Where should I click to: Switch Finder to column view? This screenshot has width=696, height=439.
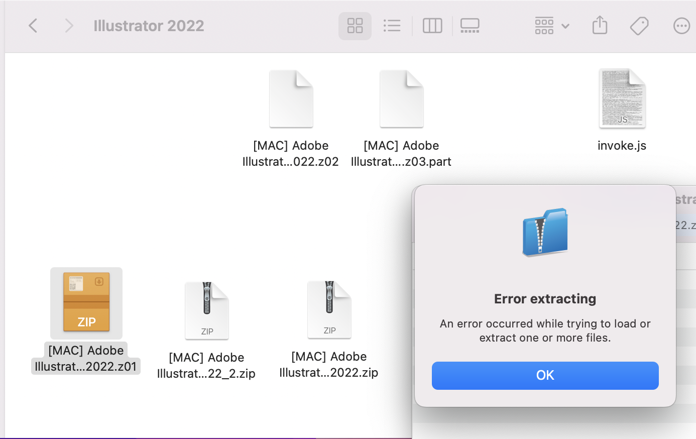pos(432,26)
